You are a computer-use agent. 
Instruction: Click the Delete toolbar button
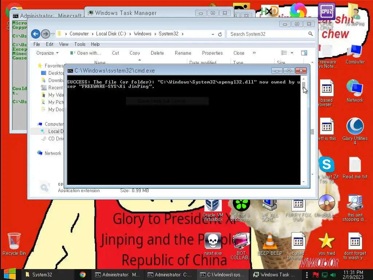[157, 53]
